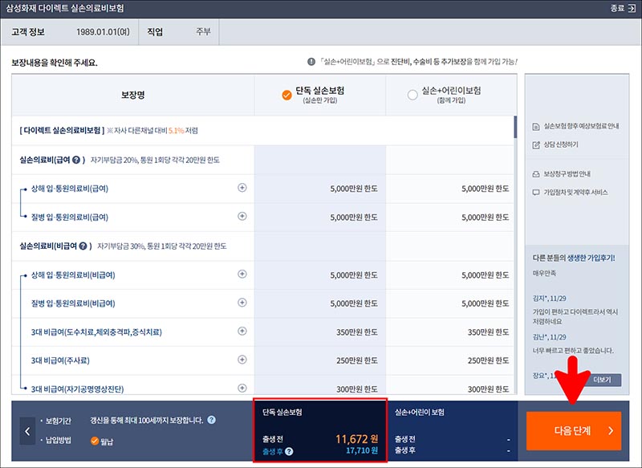Open 가입절차 및 계약후 서비스
Screen dimensions: 642x468
pyautogui.click(x=575, y=193)
